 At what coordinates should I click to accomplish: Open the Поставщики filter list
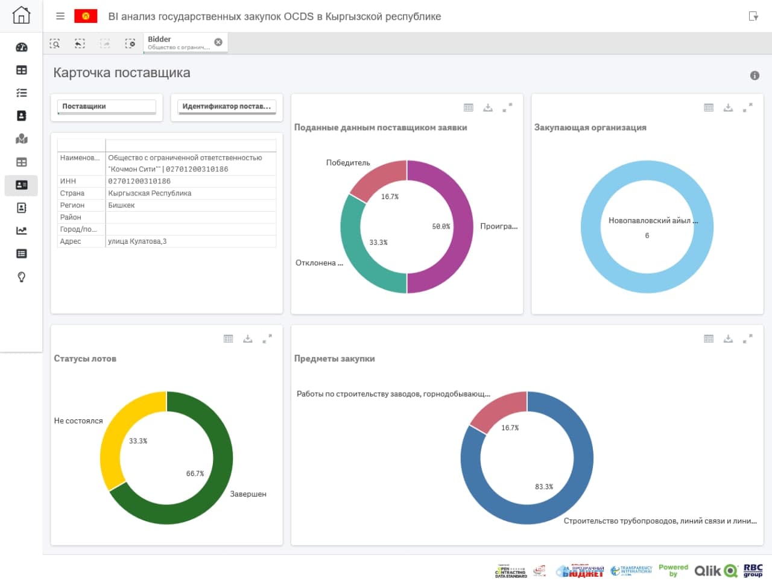pos(107,107)
